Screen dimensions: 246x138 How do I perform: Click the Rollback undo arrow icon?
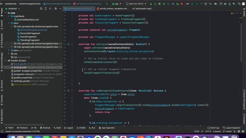(210, 4)
